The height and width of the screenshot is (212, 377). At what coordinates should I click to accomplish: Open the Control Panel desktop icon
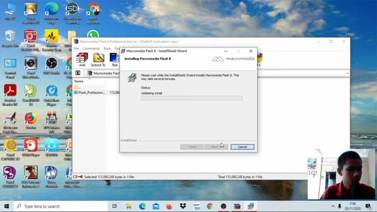10,68
